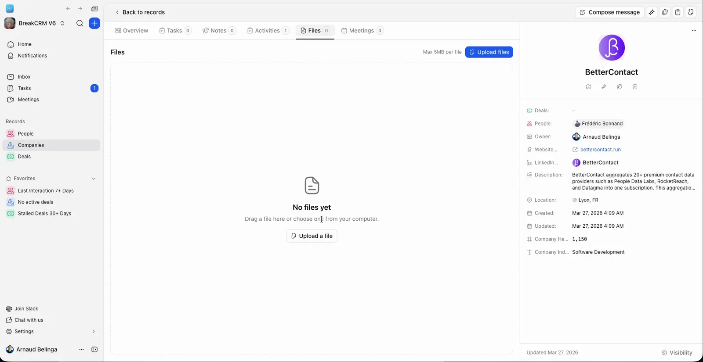Switch to the Meetings tab
Image resolution: width=703 pixels, height=362 pixels.
coord(362,31)
